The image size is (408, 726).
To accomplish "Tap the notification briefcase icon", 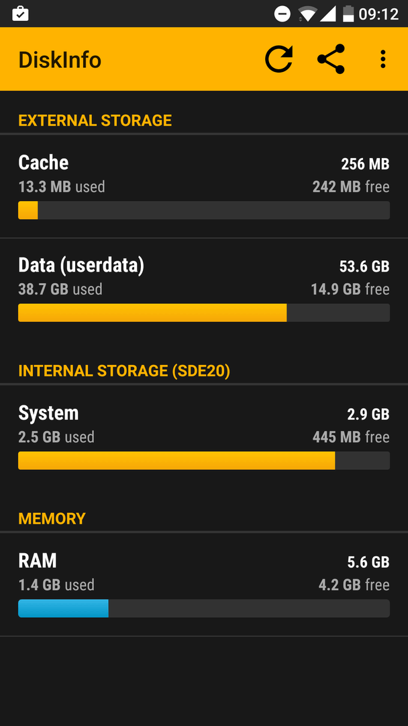I will (20, 13).
